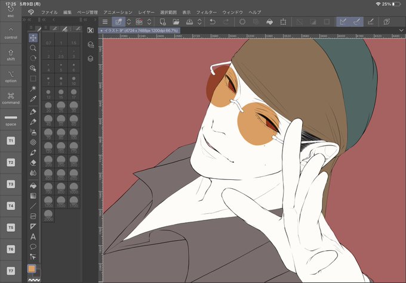Image resolution: width=406 pixels, height=283 pixels.
Task: Toggle the shift modifier key
Action: [11, 55]
